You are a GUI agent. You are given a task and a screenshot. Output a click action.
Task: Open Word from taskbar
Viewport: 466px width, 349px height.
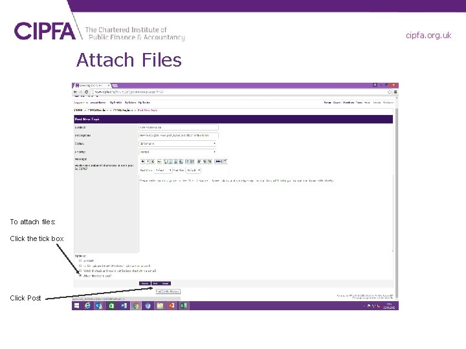click(x=124, y=306)
